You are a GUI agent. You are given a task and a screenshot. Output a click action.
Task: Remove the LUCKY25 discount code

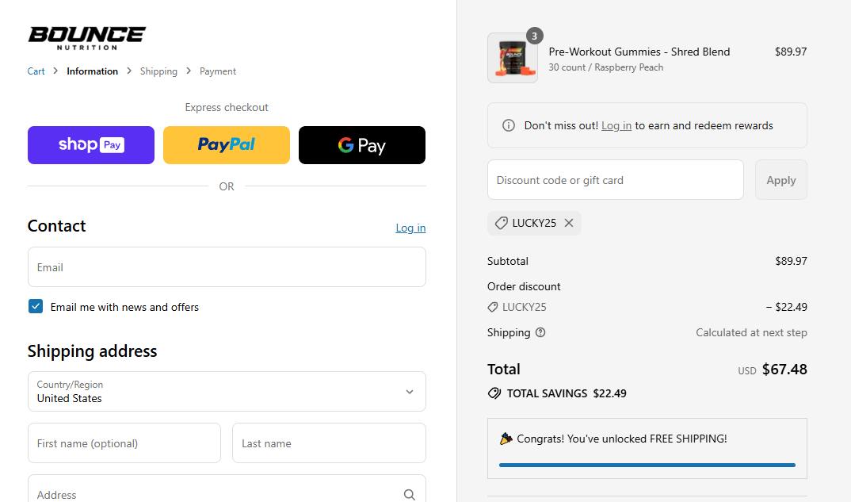point(569,224)
